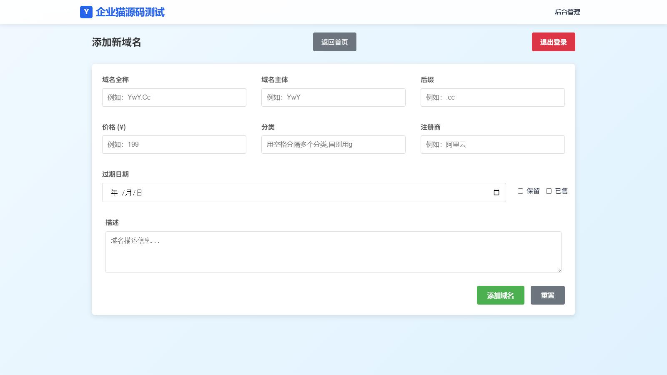Click into the 域名主体 text box

pos(333,97)
